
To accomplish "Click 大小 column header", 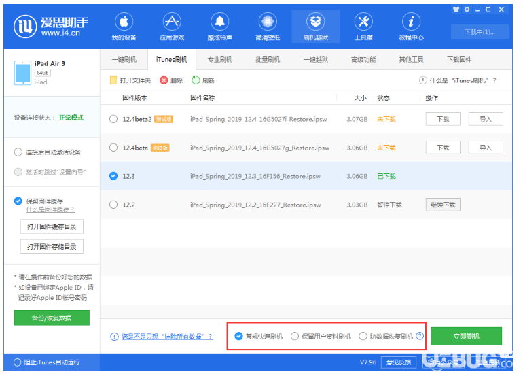I will click(x=360, y=98).
